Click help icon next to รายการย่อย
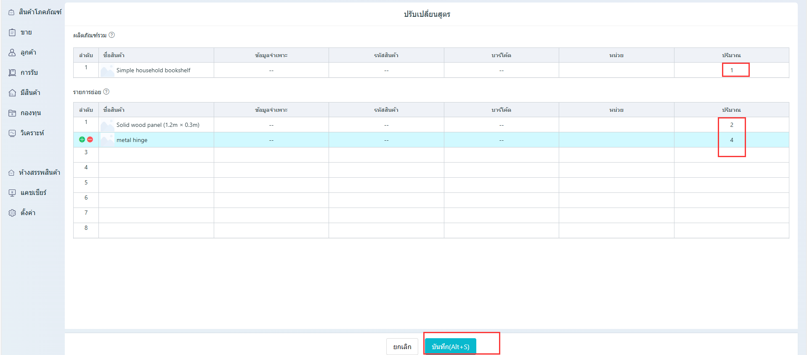The image size is (807, 355). pos(106,92)
